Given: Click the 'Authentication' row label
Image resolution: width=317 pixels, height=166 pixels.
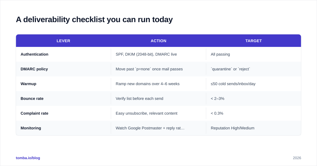Looking at the screenshot, I should [34, 54].
